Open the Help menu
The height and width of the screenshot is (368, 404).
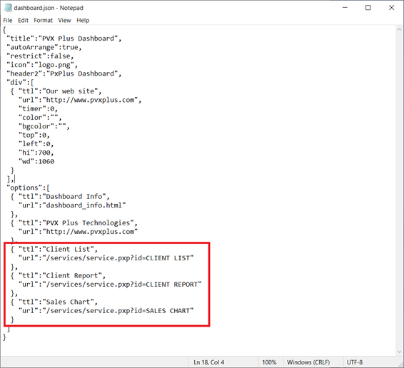(x=83, y=21)
